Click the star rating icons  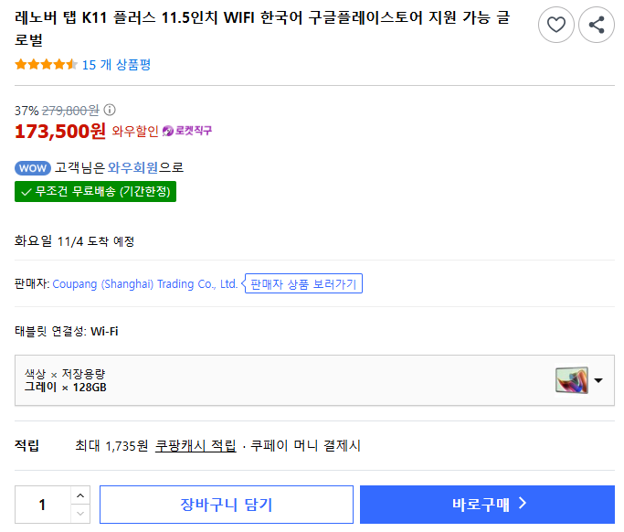[x=46, y=65]
